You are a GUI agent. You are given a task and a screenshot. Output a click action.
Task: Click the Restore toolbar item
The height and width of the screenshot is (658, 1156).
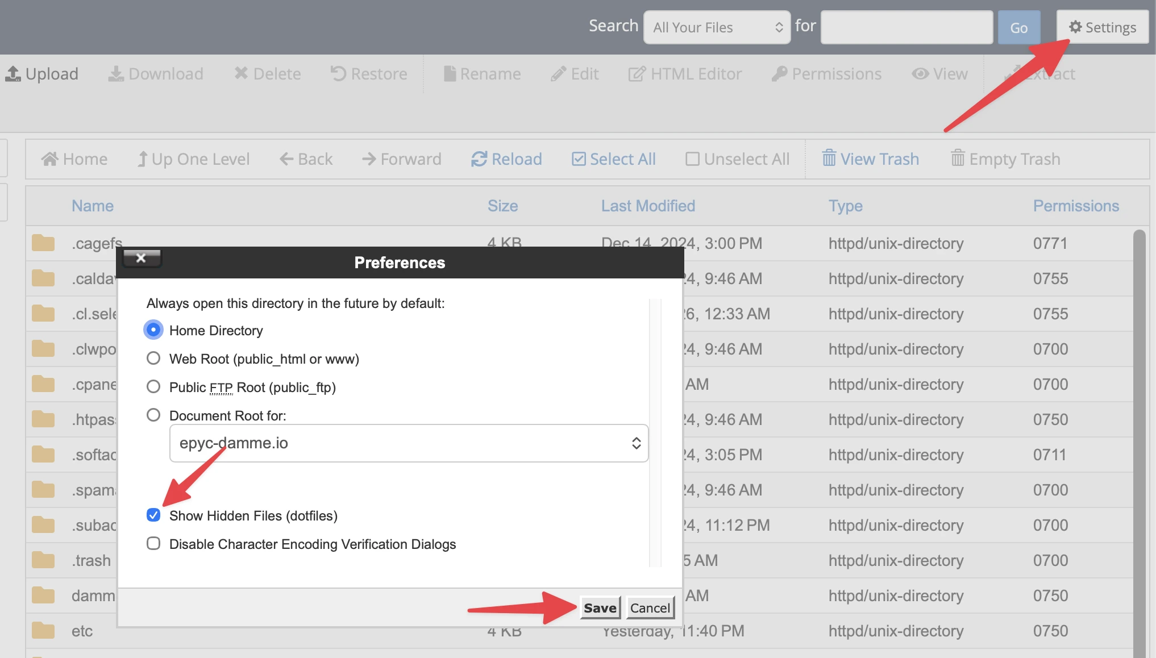point(369,74)
